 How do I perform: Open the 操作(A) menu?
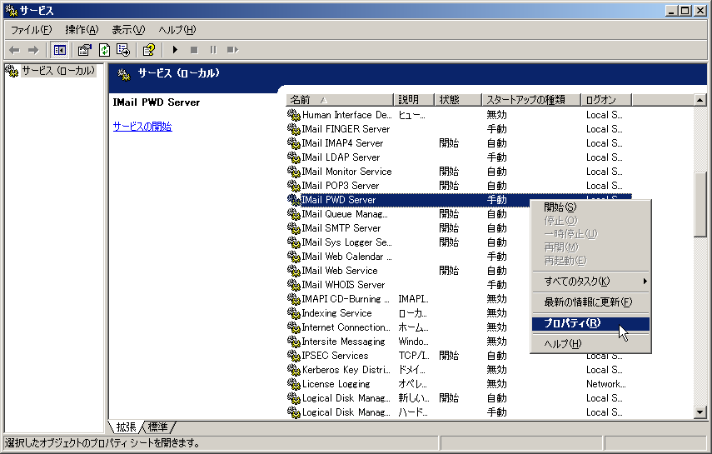[x=82, y=30]
